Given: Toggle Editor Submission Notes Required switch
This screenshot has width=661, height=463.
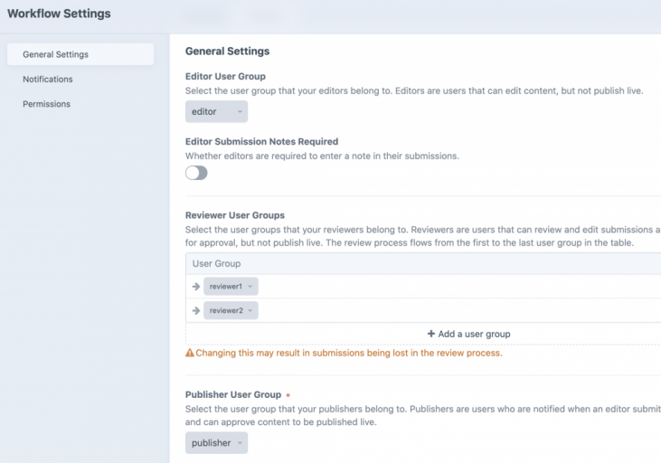Looking at the screenshot, I should (196, 173).
